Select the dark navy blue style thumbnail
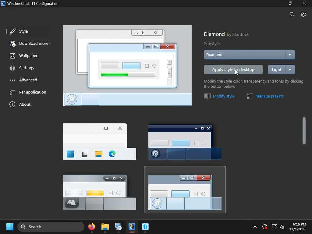 pos(185,142)
